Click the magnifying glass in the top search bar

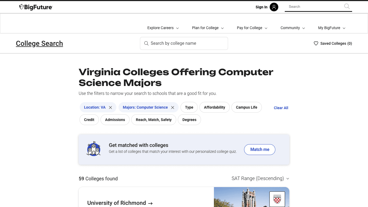tap(347, 6)
